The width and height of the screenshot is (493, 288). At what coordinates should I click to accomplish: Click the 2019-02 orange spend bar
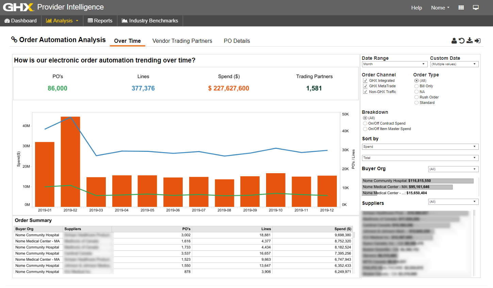tap(70, 162)
